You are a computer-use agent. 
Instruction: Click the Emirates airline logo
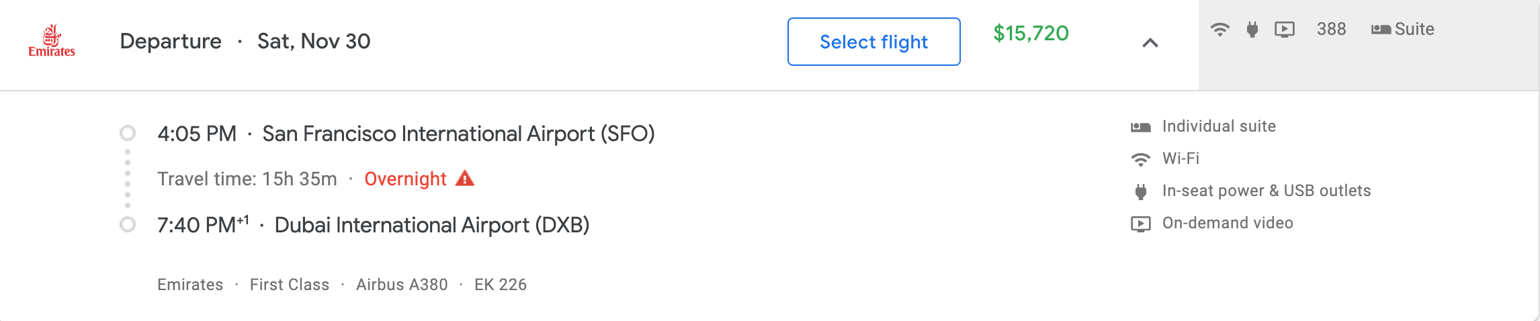(x=52, y=41)
